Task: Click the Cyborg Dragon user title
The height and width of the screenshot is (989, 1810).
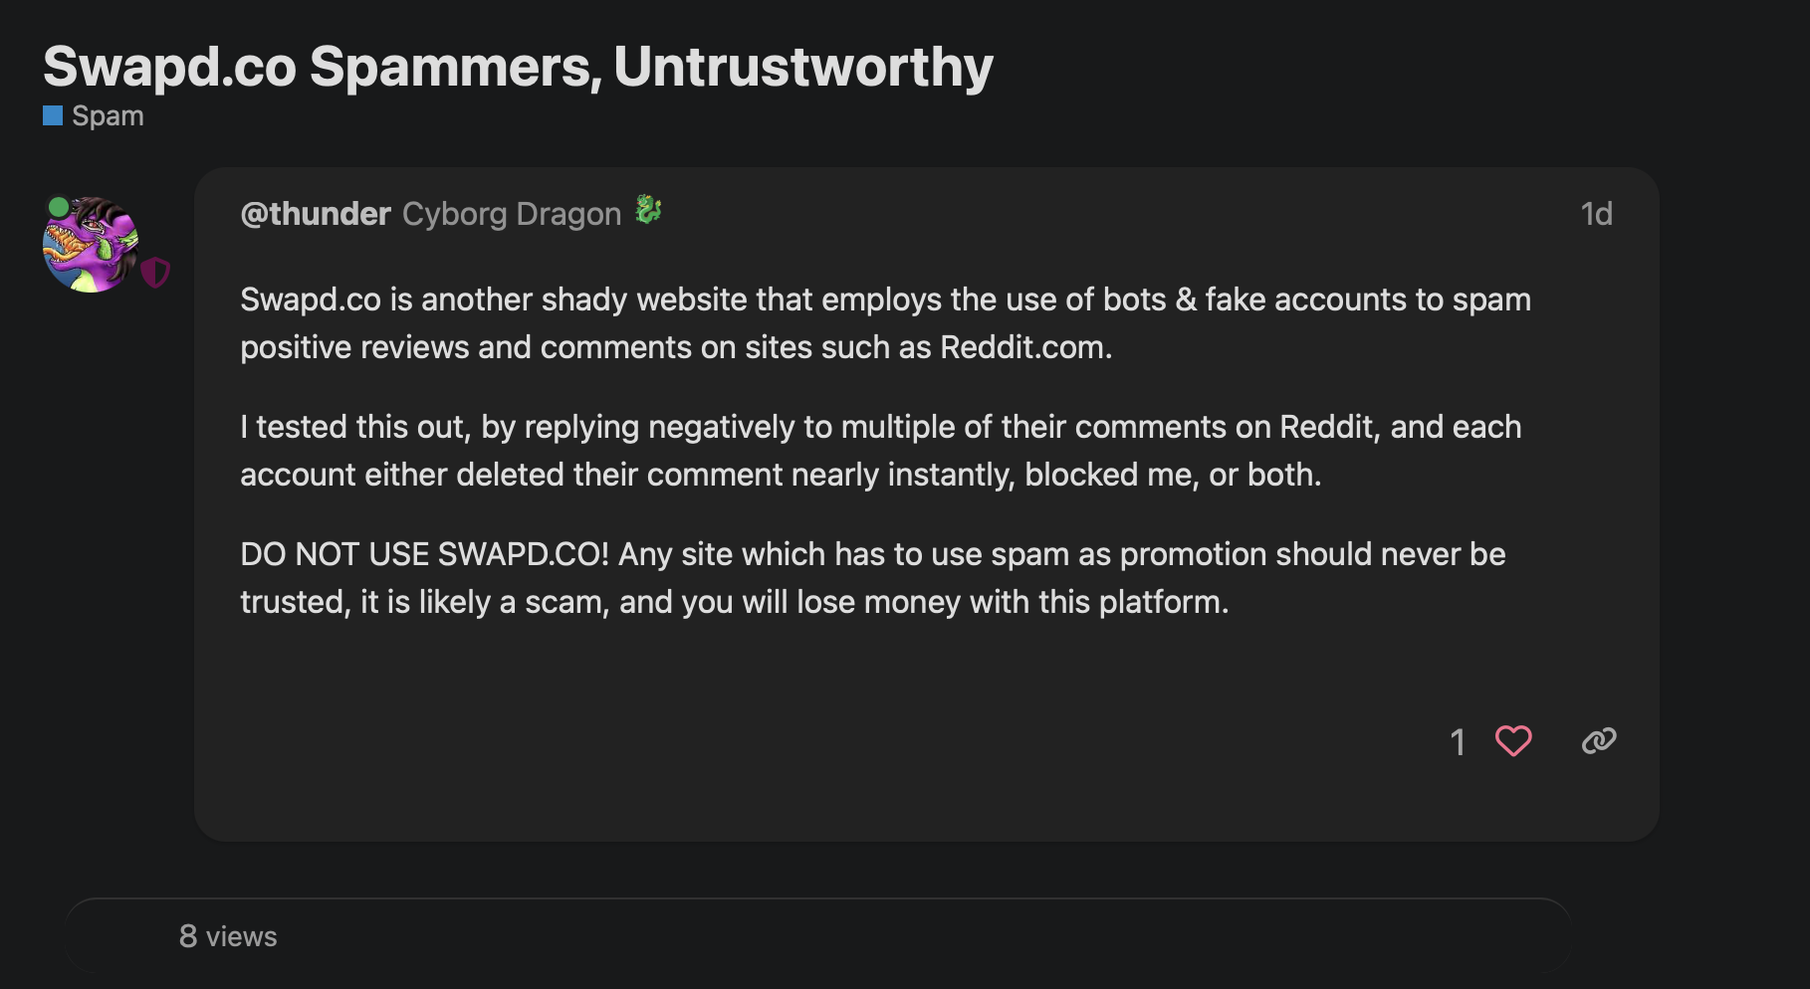Action: tap(512, 214)
